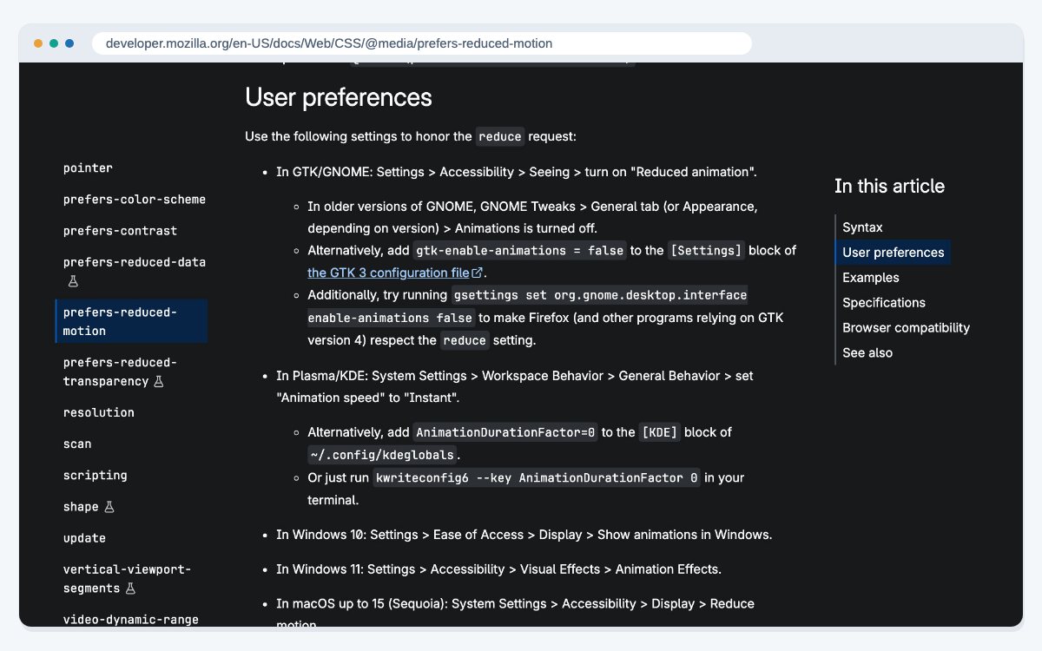Go to the shape media feature
Viewport: 1042px width, 651px height.
(x=81, y=506)
